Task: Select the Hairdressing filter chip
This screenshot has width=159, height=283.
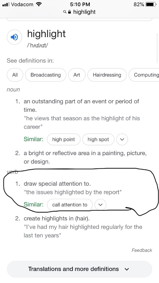Action: click(107, 75)
